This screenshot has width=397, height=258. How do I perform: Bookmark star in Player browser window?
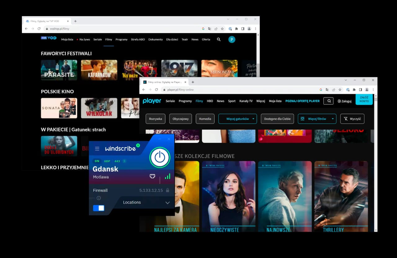[x=340, y=90]
